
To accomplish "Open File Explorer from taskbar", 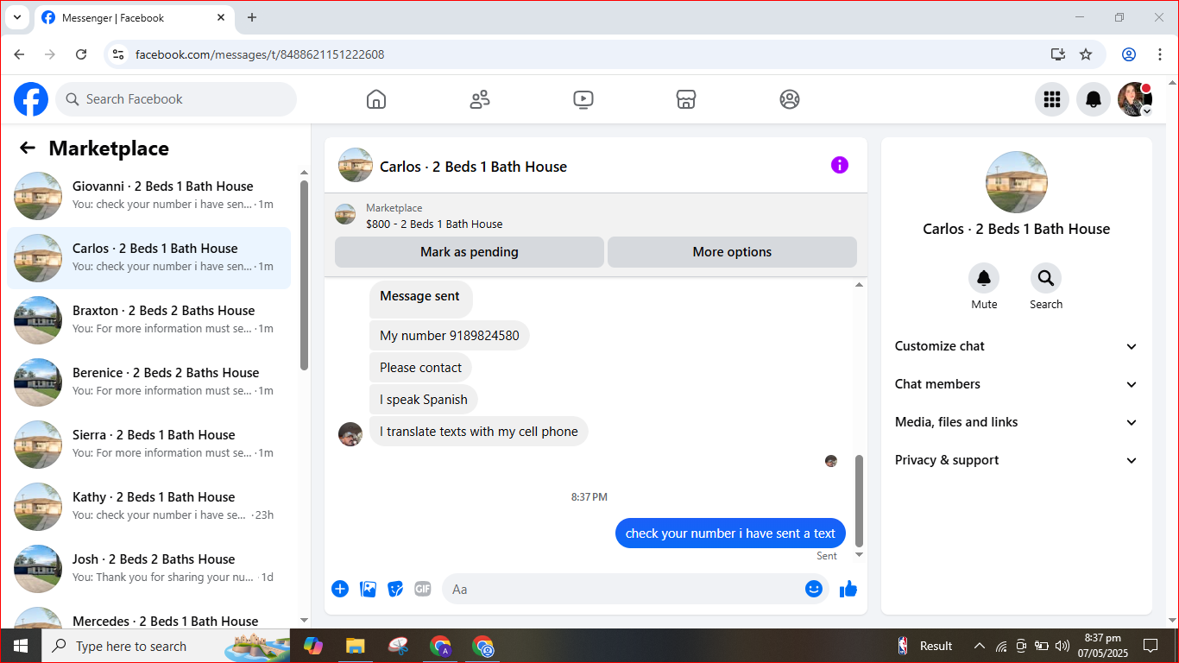I will coord(355,646).
